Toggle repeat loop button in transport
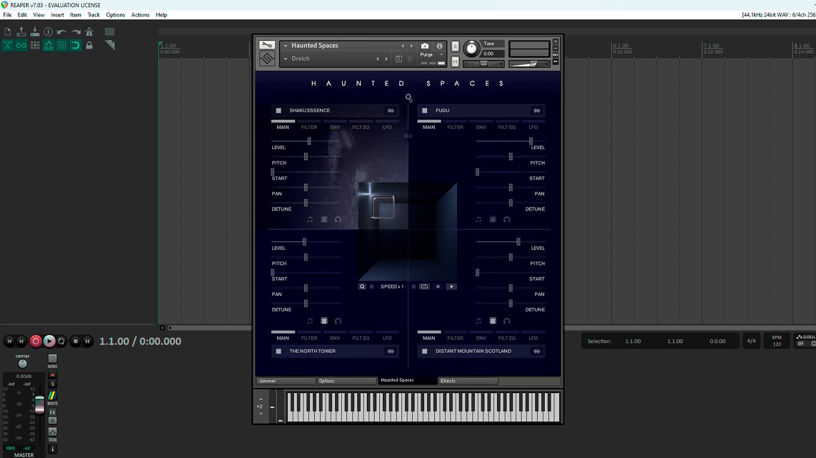The width and height of the screenshot is (816, 458). [x=62, y=341]
